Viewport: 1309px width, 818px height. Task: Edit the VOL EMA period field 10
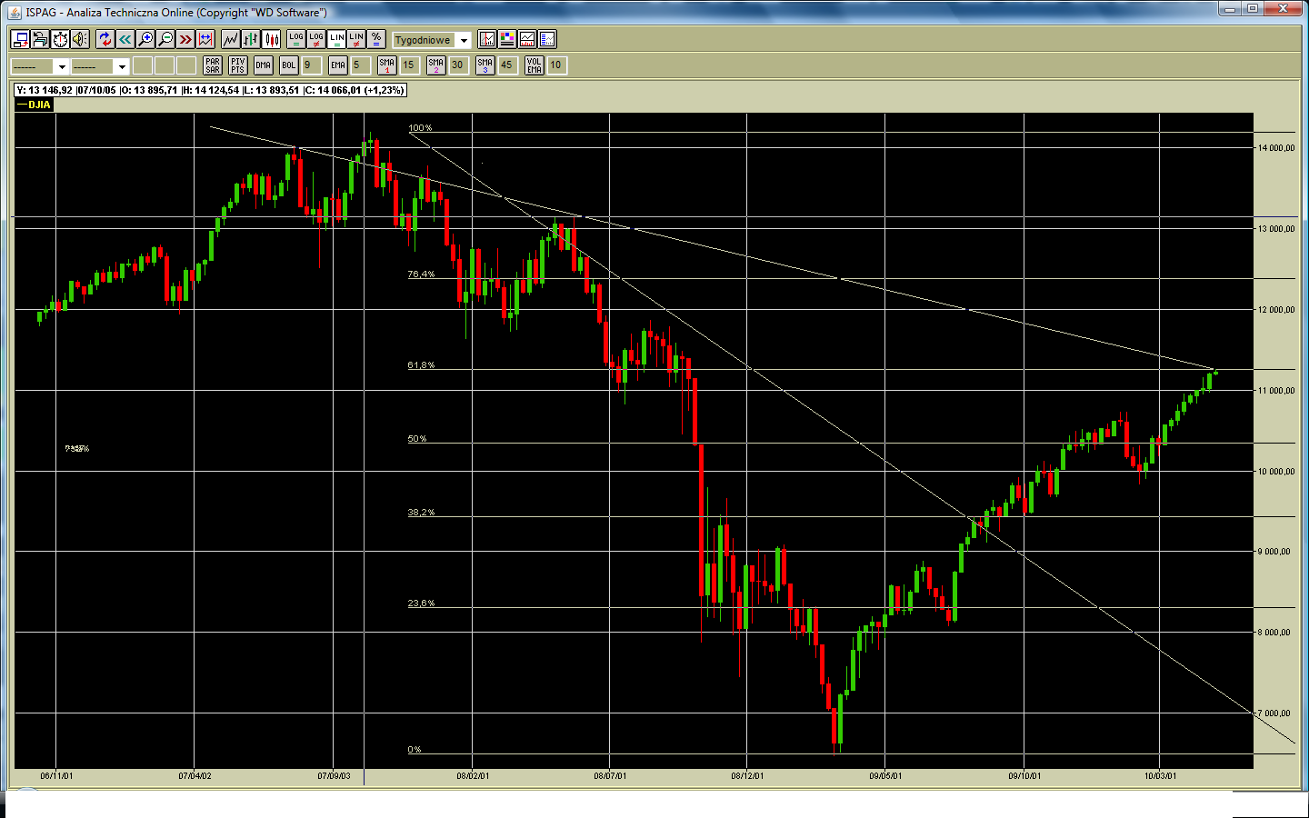557,65
